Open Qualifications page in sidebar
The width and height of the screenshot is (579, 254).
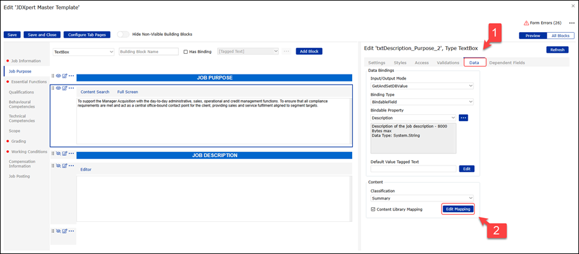[21, 92]
